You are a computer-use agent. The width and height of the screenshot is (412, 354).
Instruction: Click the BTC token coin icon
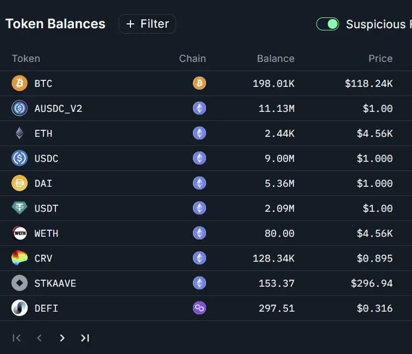tap(20, 83)
